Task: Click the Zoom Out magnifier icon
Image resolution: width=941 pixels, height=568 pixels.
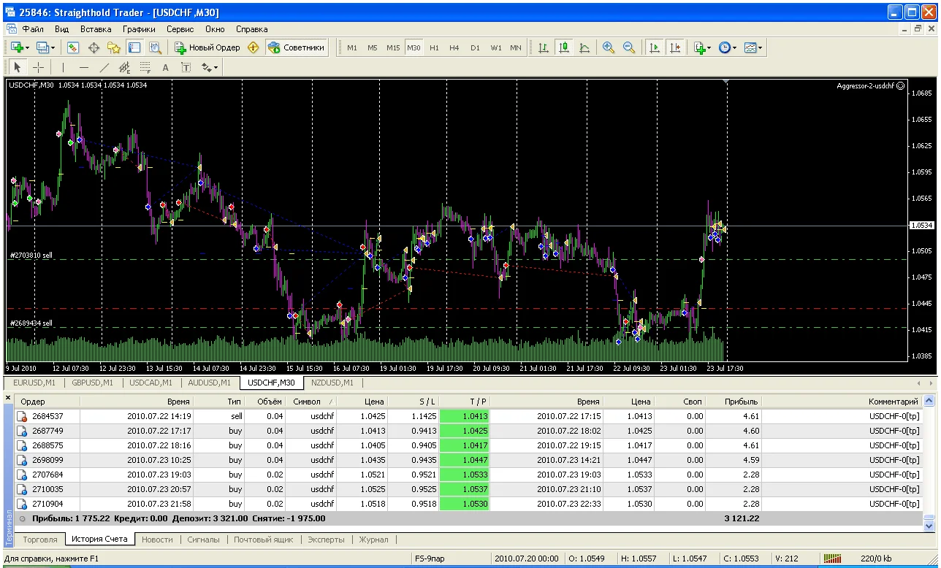Action: pos(628,47)
